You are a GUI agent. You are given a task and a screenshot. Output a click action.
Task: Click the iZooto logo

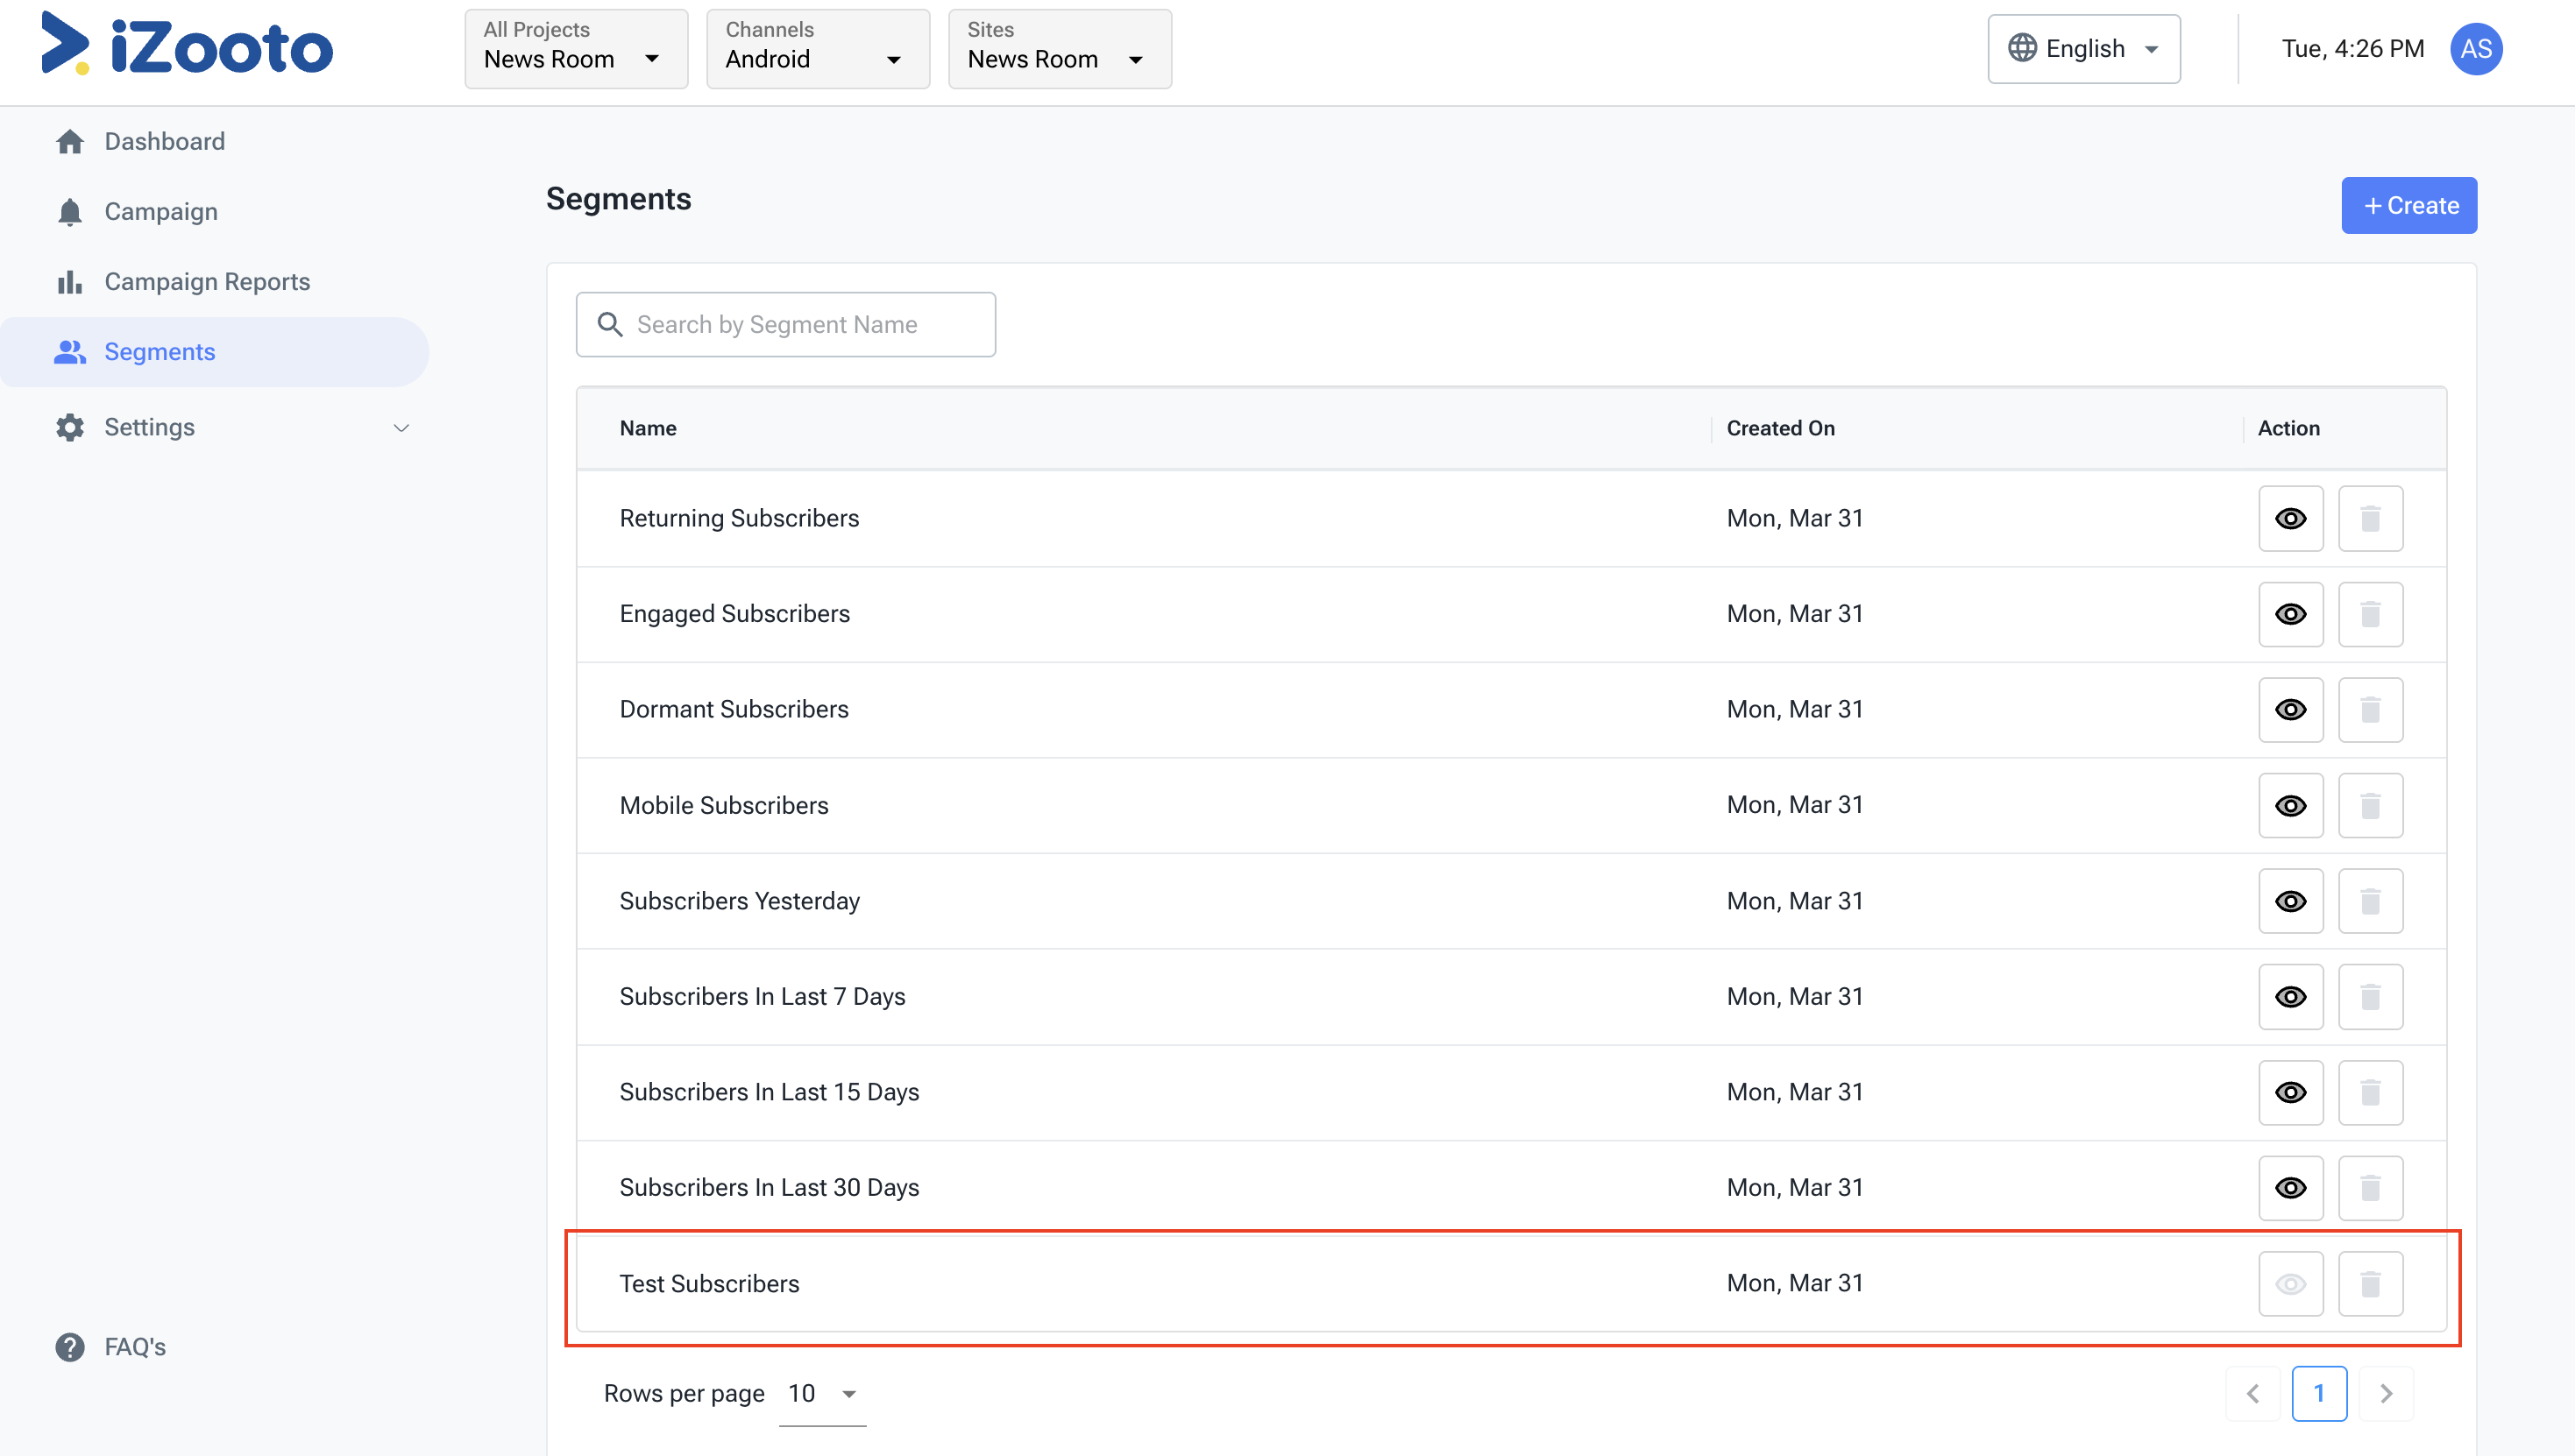(x=187, y=46)
